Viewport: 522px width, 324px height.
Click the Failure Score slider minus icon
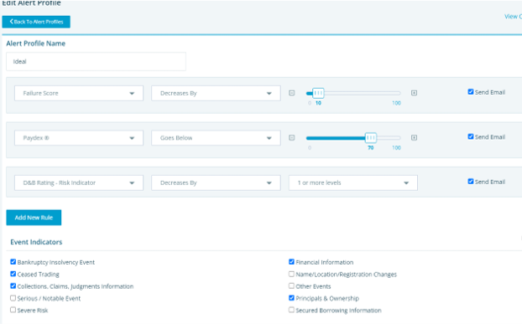pos(291,93)
